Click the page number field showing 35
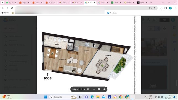 point(81,89)
